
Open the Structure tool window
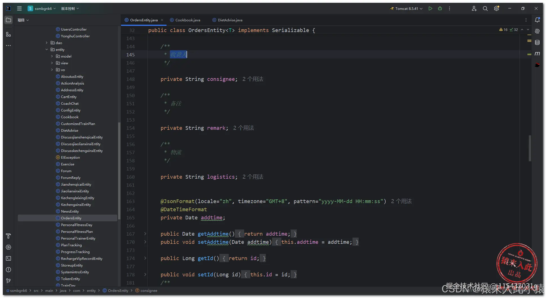[x=8, y=34]
